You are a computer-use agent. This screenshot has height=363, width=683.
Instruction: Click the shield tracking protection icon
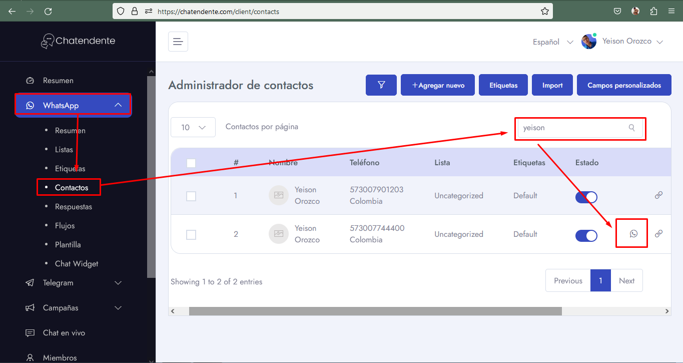[x=120, y=11]
